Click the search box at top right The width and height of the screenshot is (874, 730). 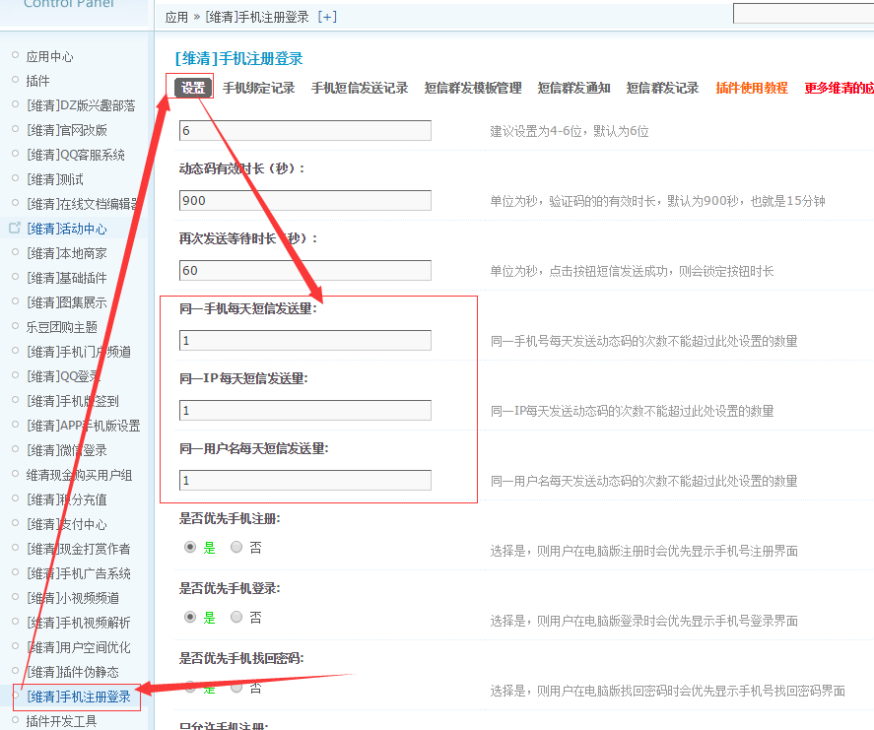click(x=803, y=14)
